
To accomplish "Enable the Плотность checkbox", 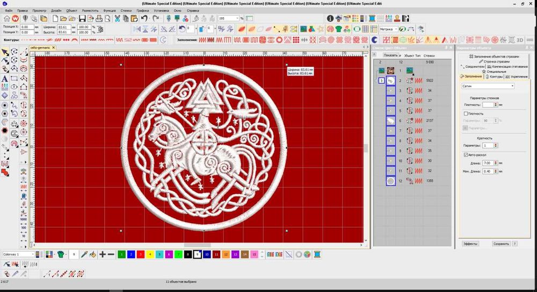I will coord(466,113).
